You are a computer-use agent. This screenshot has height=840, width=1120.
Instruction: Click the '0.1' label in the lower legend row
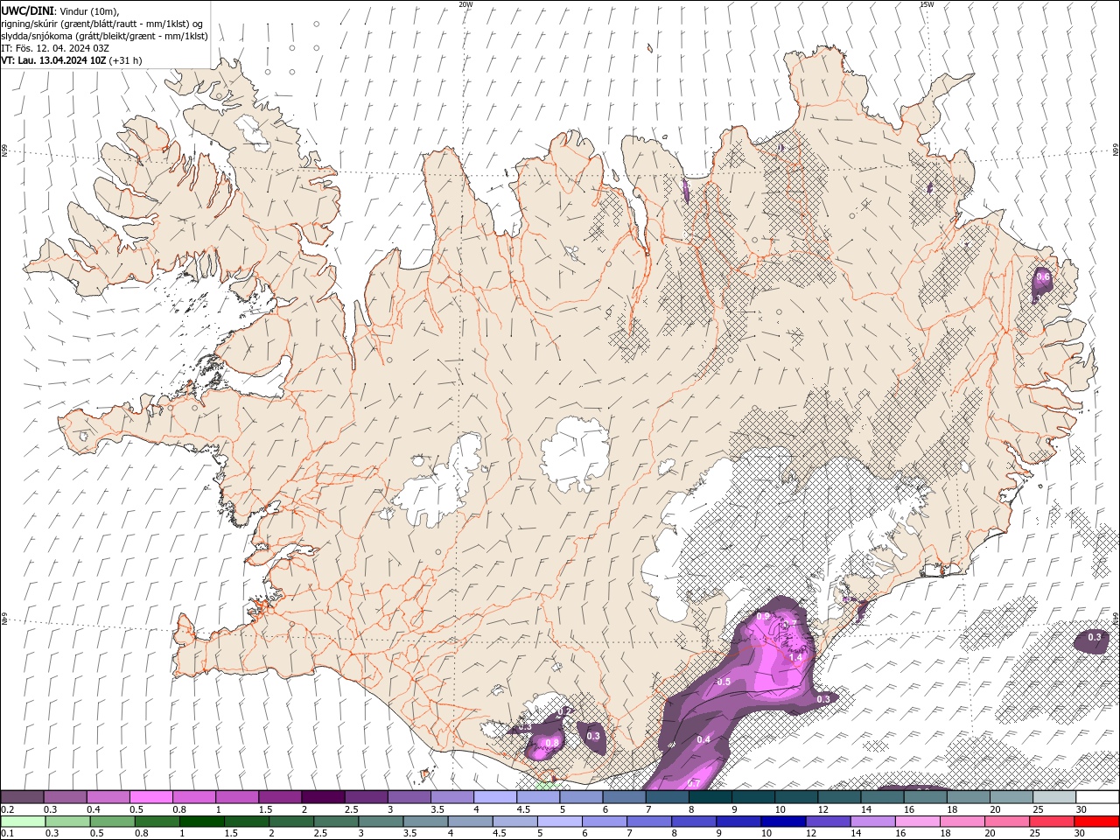pyautogui.click(x=8, y=833)
